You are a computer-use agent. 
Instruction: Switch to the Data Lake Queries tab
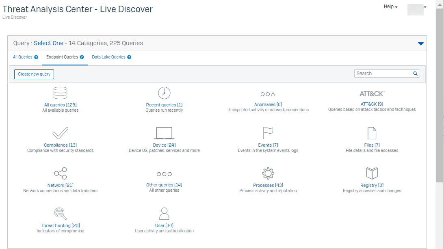pos(108,57)
